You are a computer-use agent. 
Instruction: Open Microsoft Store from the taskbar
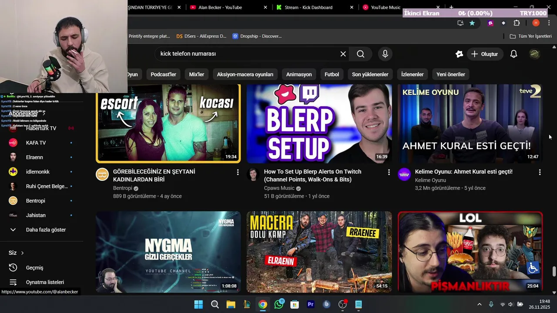(295, 304)
